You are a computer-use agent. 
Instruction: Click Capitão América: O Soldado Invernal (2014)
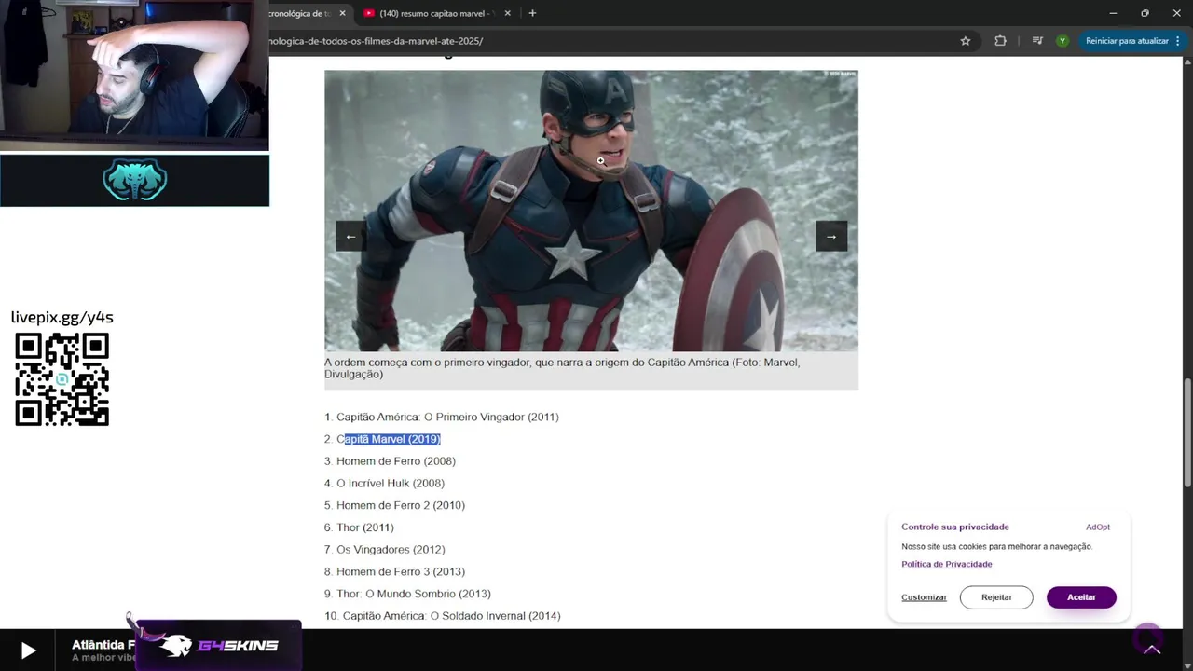(451, 616)
